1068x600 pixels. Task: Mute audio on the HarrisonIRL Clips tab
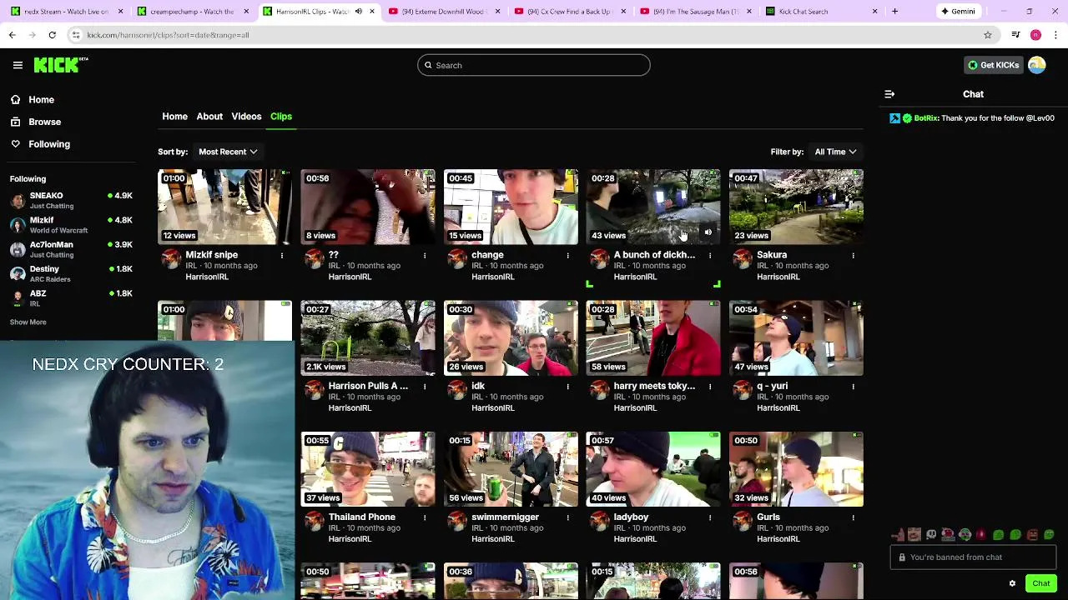pos(359,12)
